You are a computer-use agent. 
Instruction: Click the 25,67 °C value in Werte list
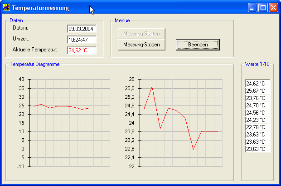[257, 91]
